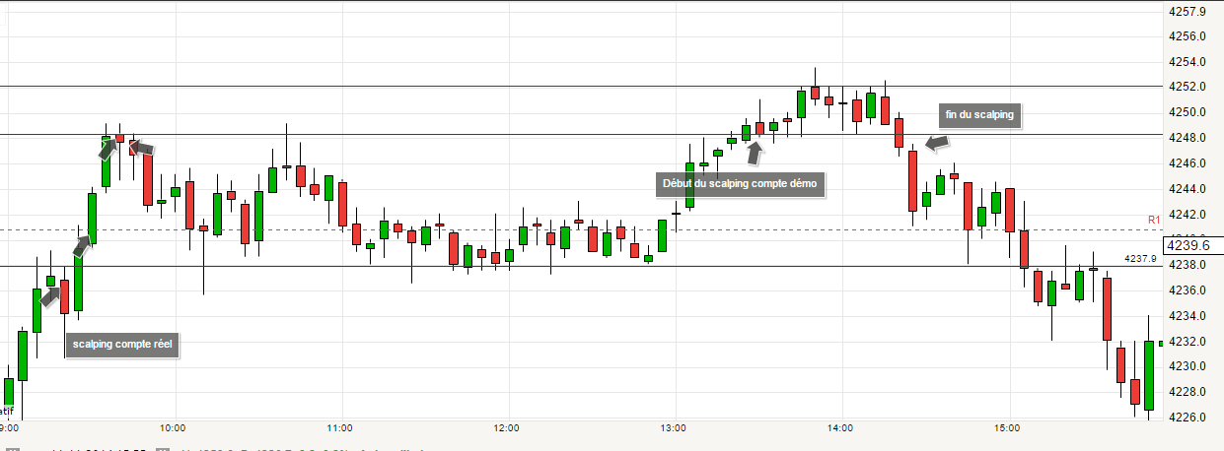The width and height of the screenshot is (1224, 451).
Task: Select the dashed R1 pivot line
Action: 580,230
